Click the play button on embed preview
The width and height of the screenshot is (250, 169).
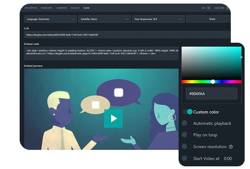(x=113, y=118)
